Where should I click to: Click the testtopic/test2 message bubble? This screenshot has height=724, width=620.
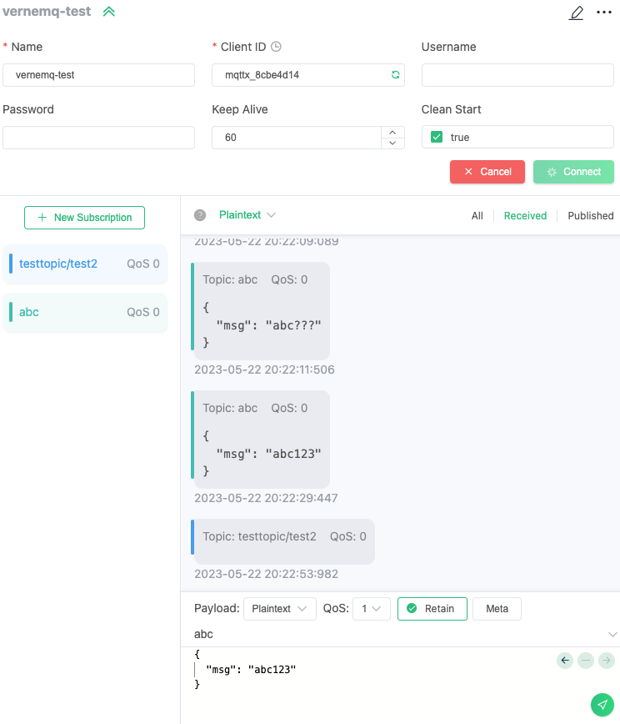point(283,541)
